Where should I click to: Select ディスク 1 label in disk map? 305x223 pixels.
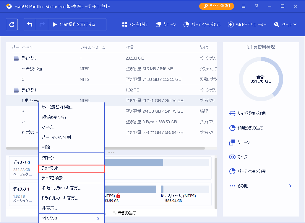coord(21,189)
